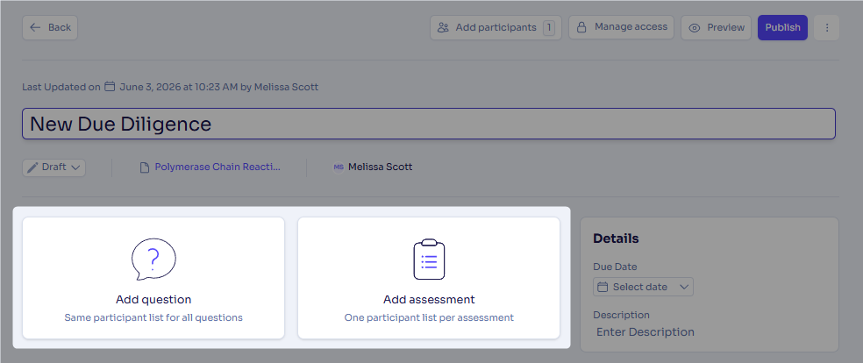This screenshot has width=863, height=363.
Task: Click the calendar icon near Last Updated
Action: pos(110,86)
